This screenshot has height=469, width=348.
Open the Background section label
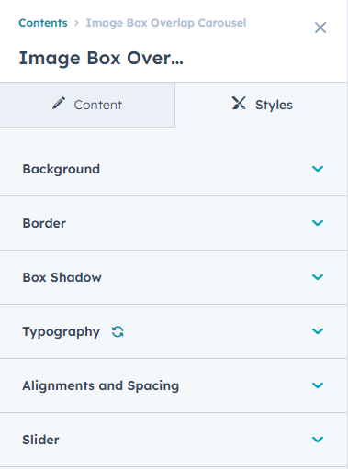click(62, 169)
